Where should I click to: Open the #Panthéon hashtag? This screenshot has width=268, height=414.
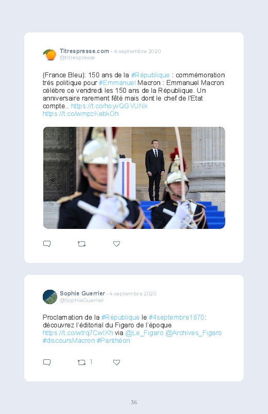pos(113,340)
